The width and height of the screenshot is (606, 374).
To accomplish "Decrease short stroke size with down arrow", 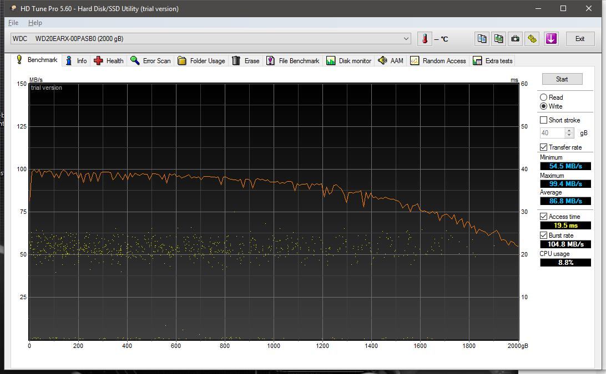I will (x=569, y=136).
